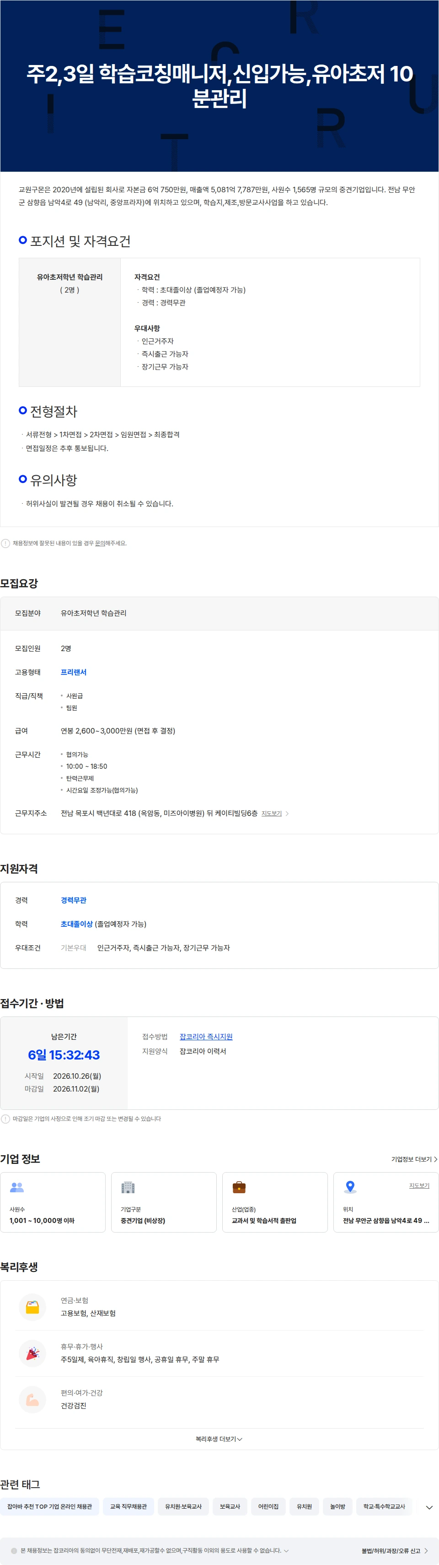Open 기업정보 더보기 link
The height and width of the screenshot is (1565, 439).
tap(414, 1159)
